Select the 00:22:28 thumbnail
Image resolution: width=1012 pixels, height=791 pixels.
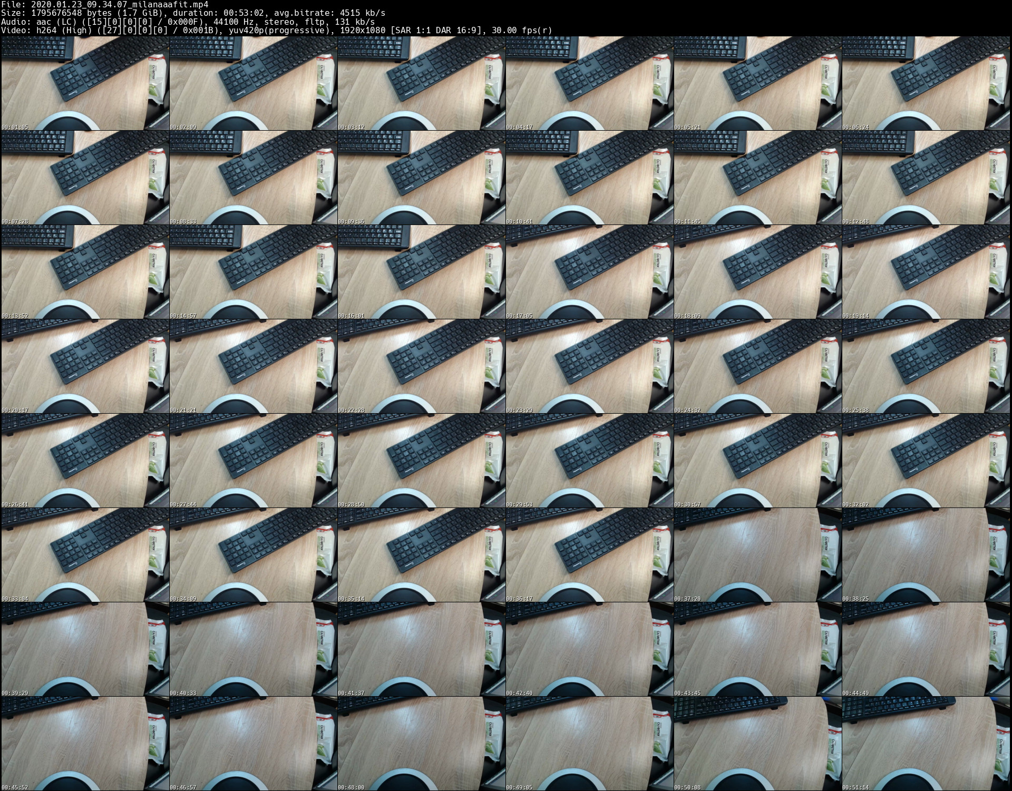(x=421, y=366)
